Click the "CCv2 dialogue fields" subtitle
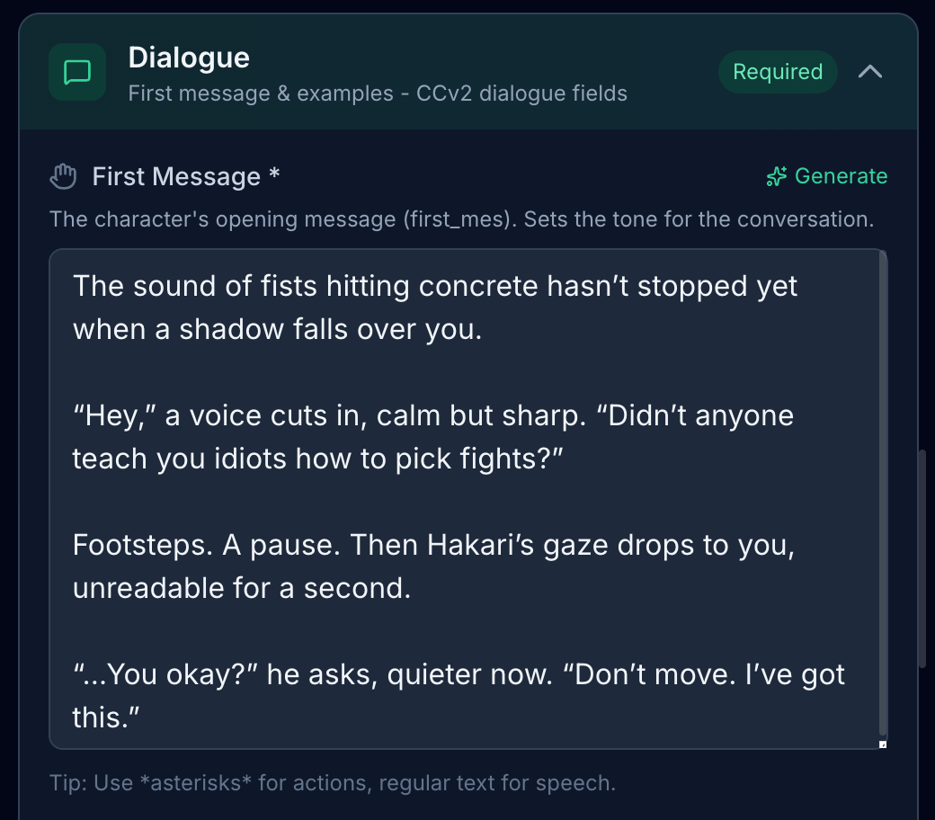This screenshot has width=935, height=820. click(x=521, y=93)
